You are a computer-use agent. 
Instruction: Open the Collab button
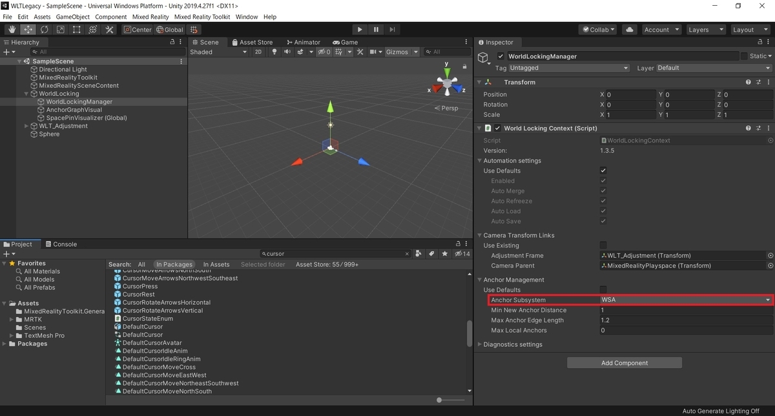pyautogui.click(x=599, y=30)
